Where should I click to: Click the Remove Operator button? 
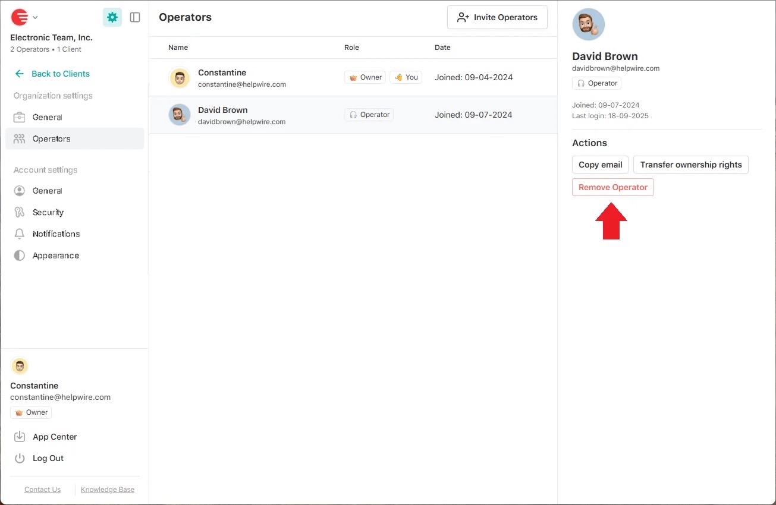(x=613, y=187)
